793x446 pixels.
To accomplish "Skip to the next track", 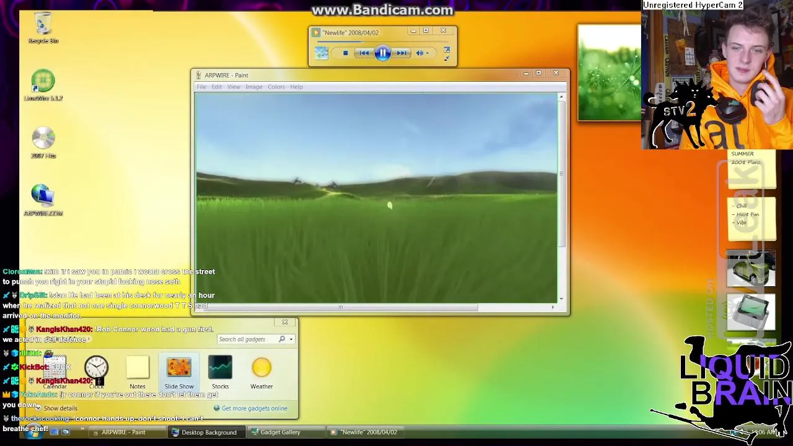I will 401,53.
